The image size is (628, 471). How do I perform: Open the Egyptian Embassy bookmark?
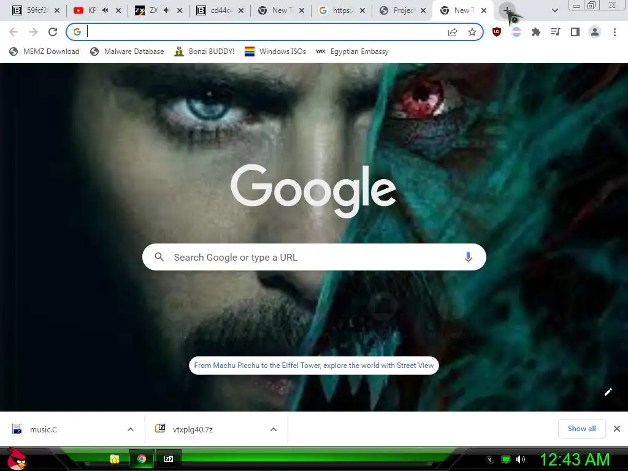pos(352,52)
